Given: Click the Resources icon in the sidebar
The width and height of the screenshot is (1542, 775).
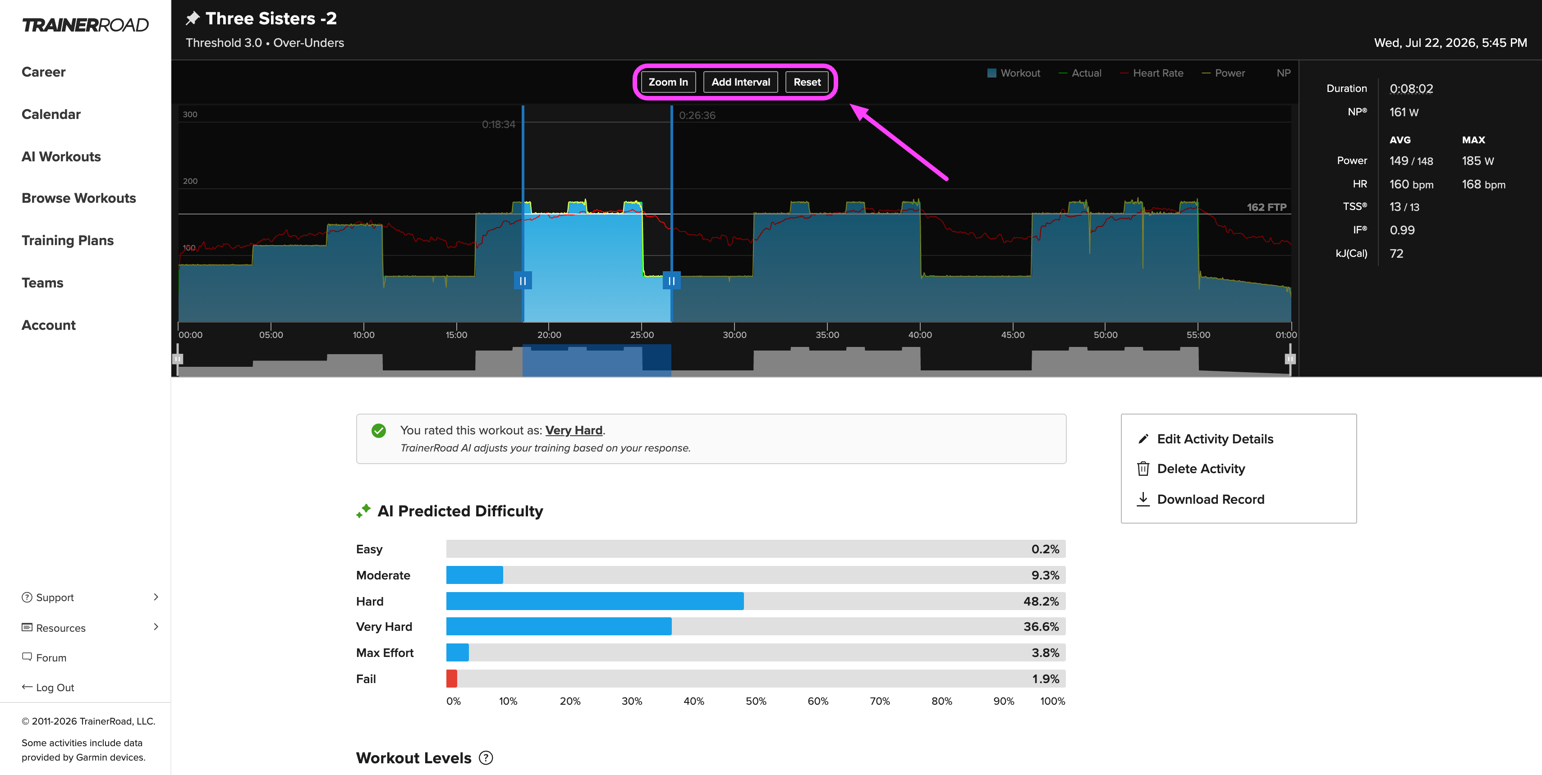Looking at the screenshot, I should [x=27, y=627].
